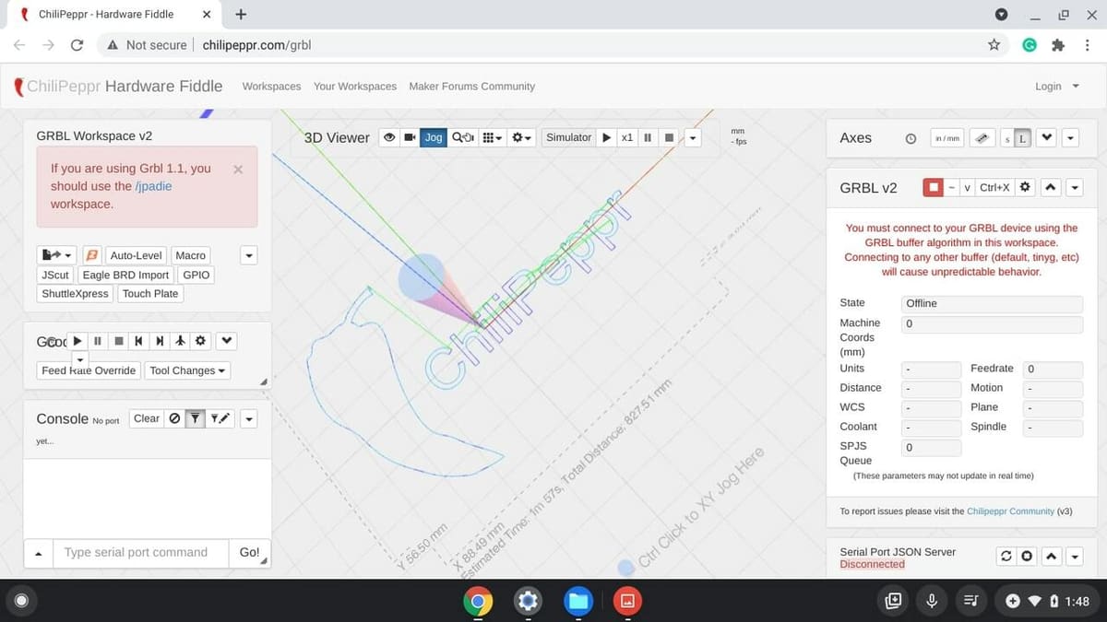1107x622 pixels.
Task: Refresh the Serial Port JSON Server
Action: pyautogui.click(x=1006, y=556)
